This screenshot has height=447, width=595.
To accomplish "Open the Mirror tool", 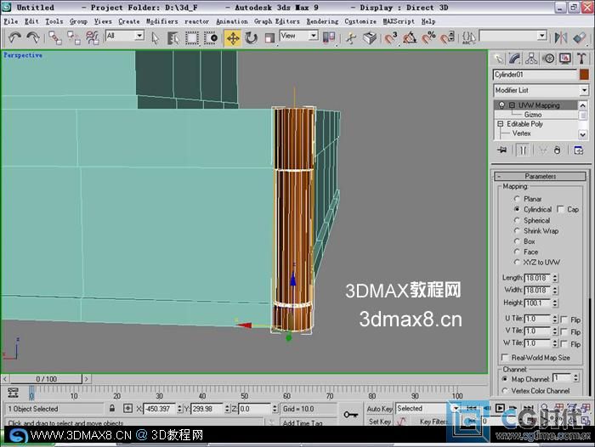I will pyautogui.click(x=561, y=37).
